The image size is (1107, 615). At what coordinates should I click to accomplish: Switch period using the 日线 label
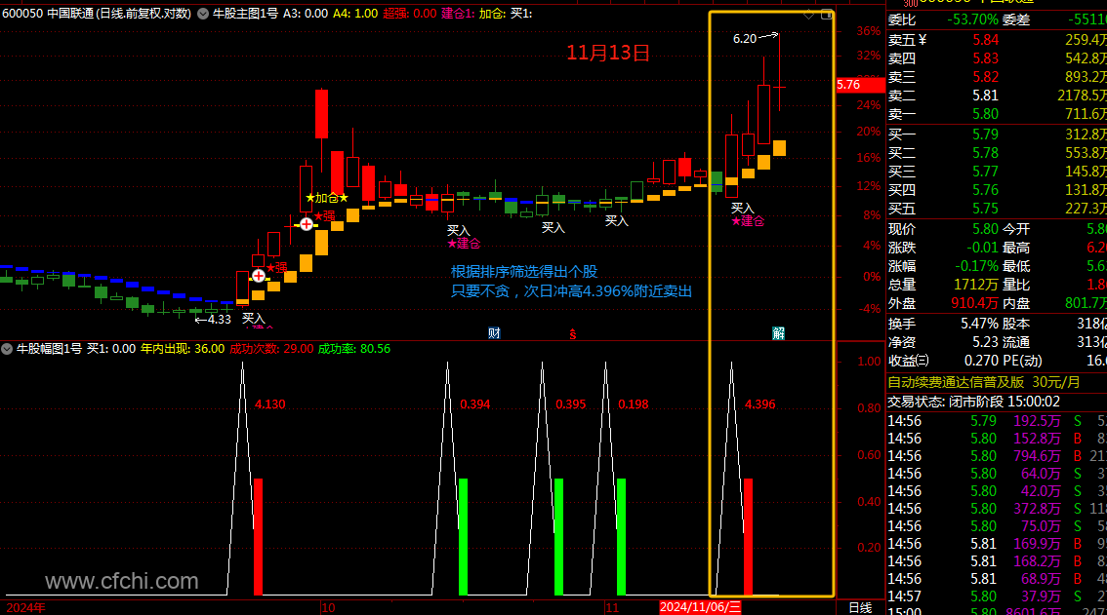[860, 607]
